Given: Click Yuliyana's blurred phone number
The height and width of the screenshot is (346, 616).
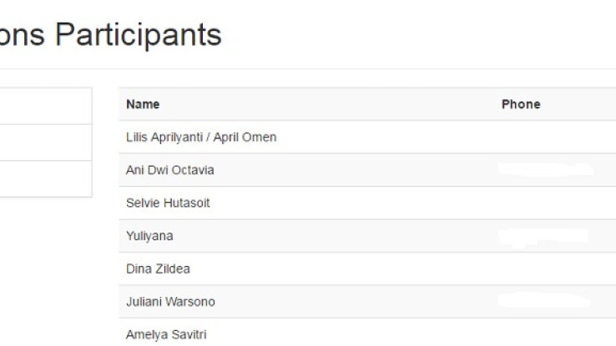Looking at the screenshot, I should pyautogui.click(x=544, y=236).
